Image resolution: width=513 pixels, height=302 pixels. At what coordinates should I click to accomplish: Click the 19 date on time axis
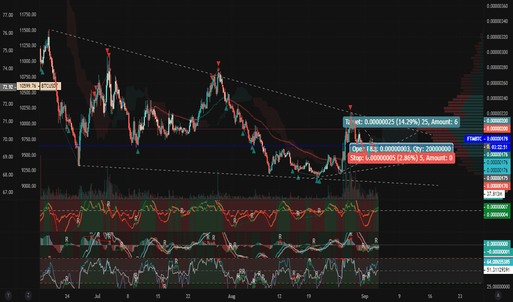tap(309, 296)
